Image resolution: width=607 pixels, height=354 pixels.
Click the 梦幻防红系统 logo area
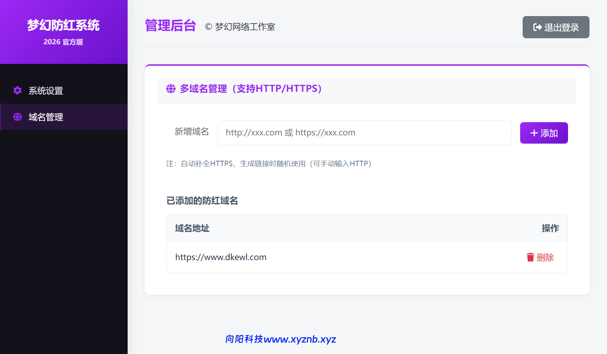[x=64, y=25]
